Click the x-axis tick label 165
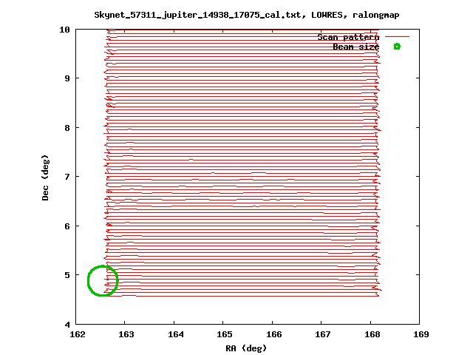Viewport: 473px width, 355px height. (x=225, y=334)
